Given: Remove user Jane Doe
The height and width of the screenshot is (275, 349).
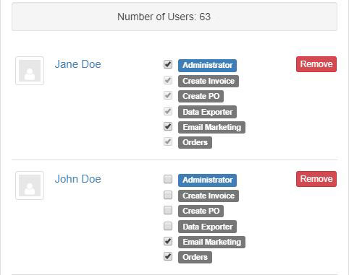Looking at the screenshot, I should pos(316,64).
